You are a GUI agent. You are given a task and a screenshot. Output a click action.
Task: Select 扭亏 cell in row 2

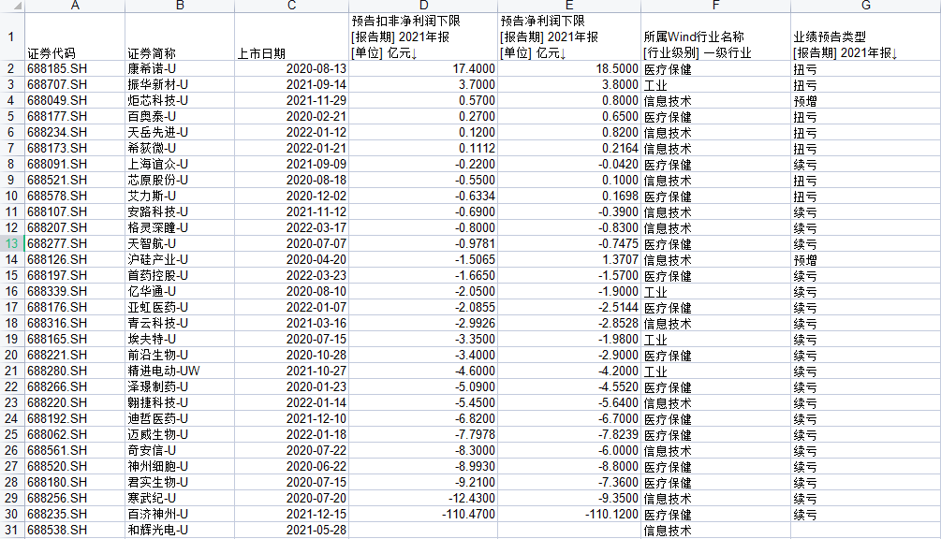865,68
